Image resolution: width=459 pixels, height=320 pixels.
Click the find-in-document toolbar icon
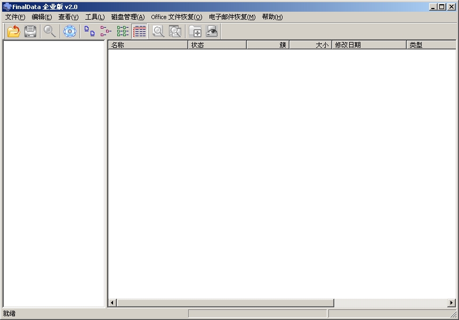[x=175, y=31]
